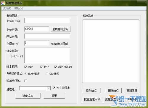Viewport: 148px width, 108px height.
Task: Expand the 进程池 dropdown arrow
Action: click(x=49, y=88)
